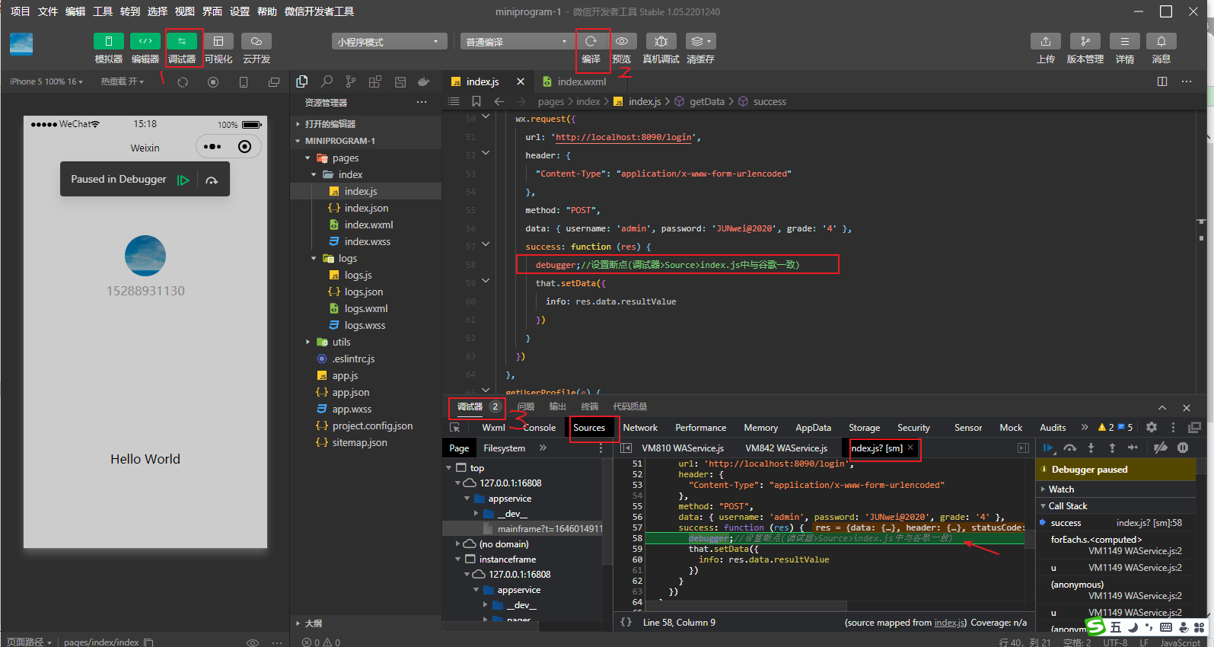
Task: Open the 热重载 开 hot reload dropdown
Action: point(123,81)
